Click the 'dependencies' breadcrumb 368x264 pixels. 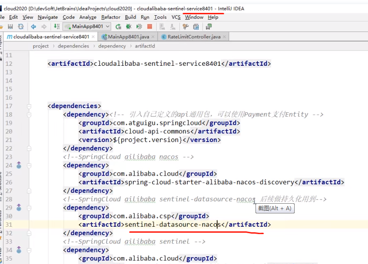point(73,46)
